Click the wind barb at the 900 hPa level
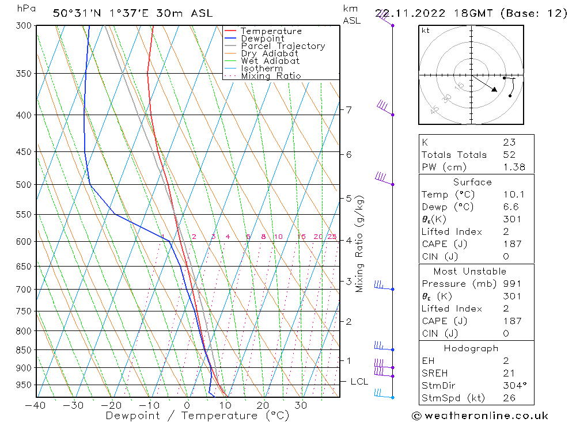This screenshot has width=576, height=422. [384, 364]
